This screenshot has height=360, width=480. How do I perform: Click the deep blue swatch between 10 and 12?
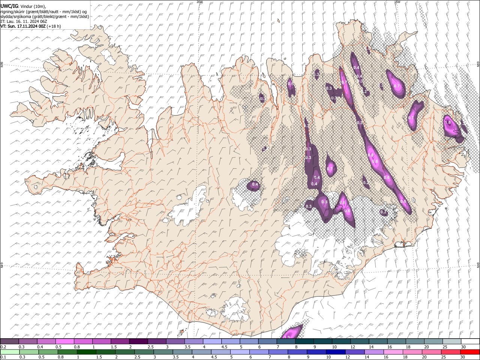tap(336, 352)
